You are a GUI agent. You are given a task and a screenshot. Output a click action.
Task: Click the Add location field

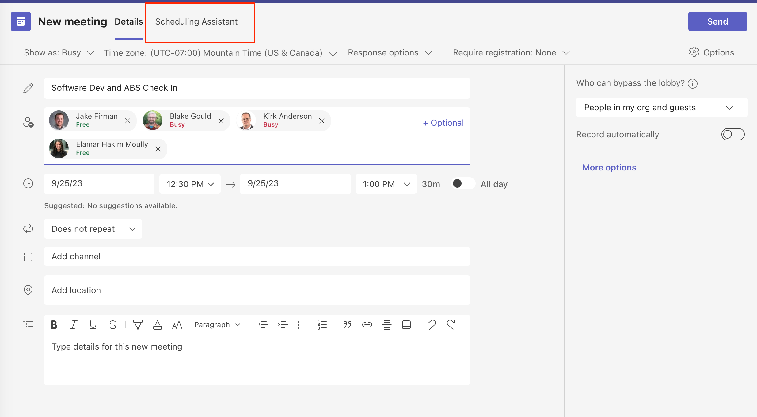click(x=257, y=290)
